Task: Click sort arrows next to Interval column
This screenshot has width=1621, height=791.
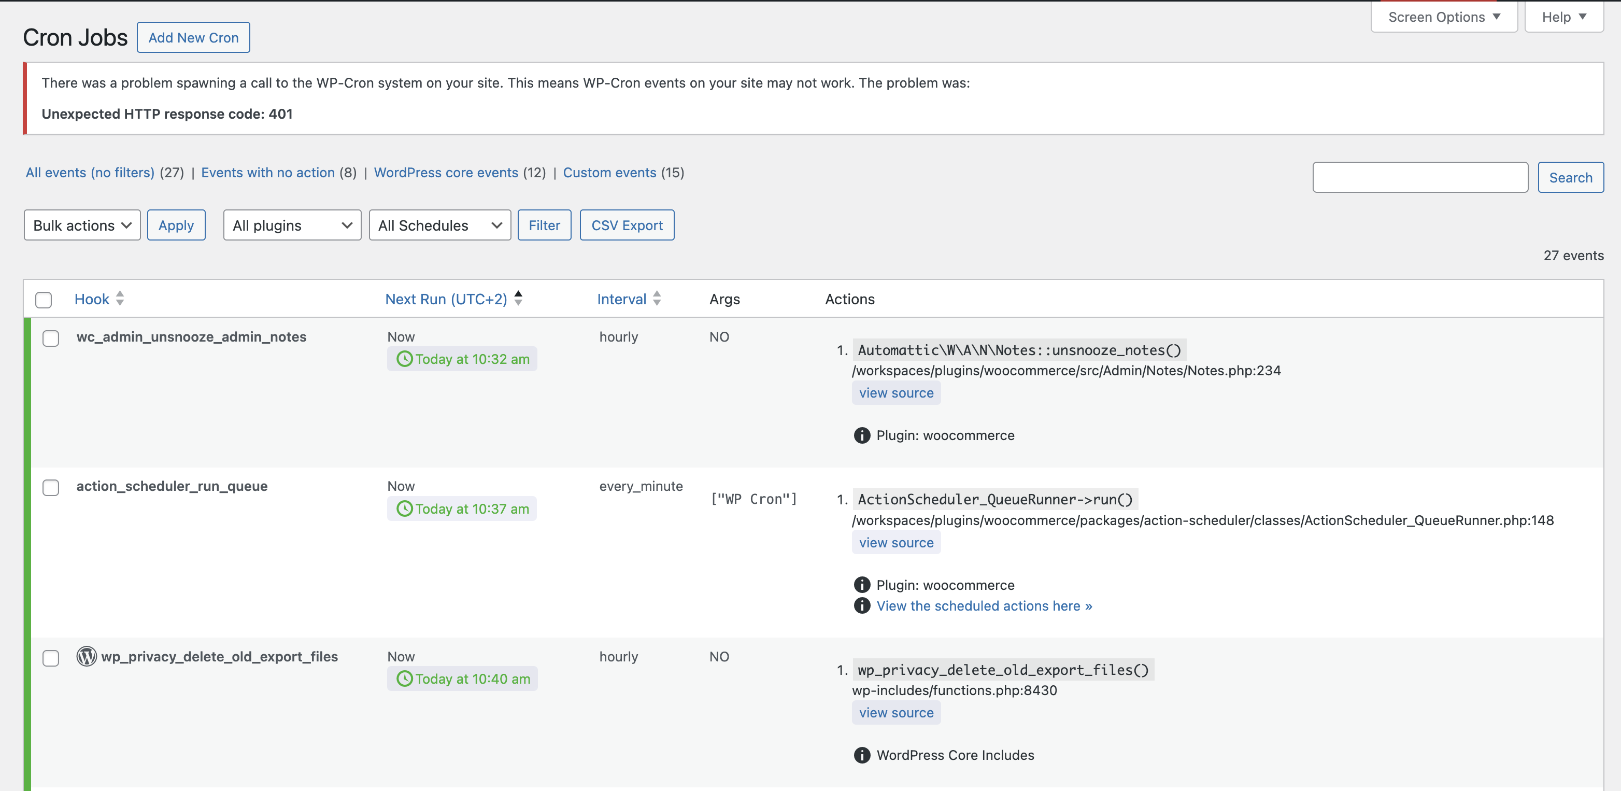Action: [656, 299]
